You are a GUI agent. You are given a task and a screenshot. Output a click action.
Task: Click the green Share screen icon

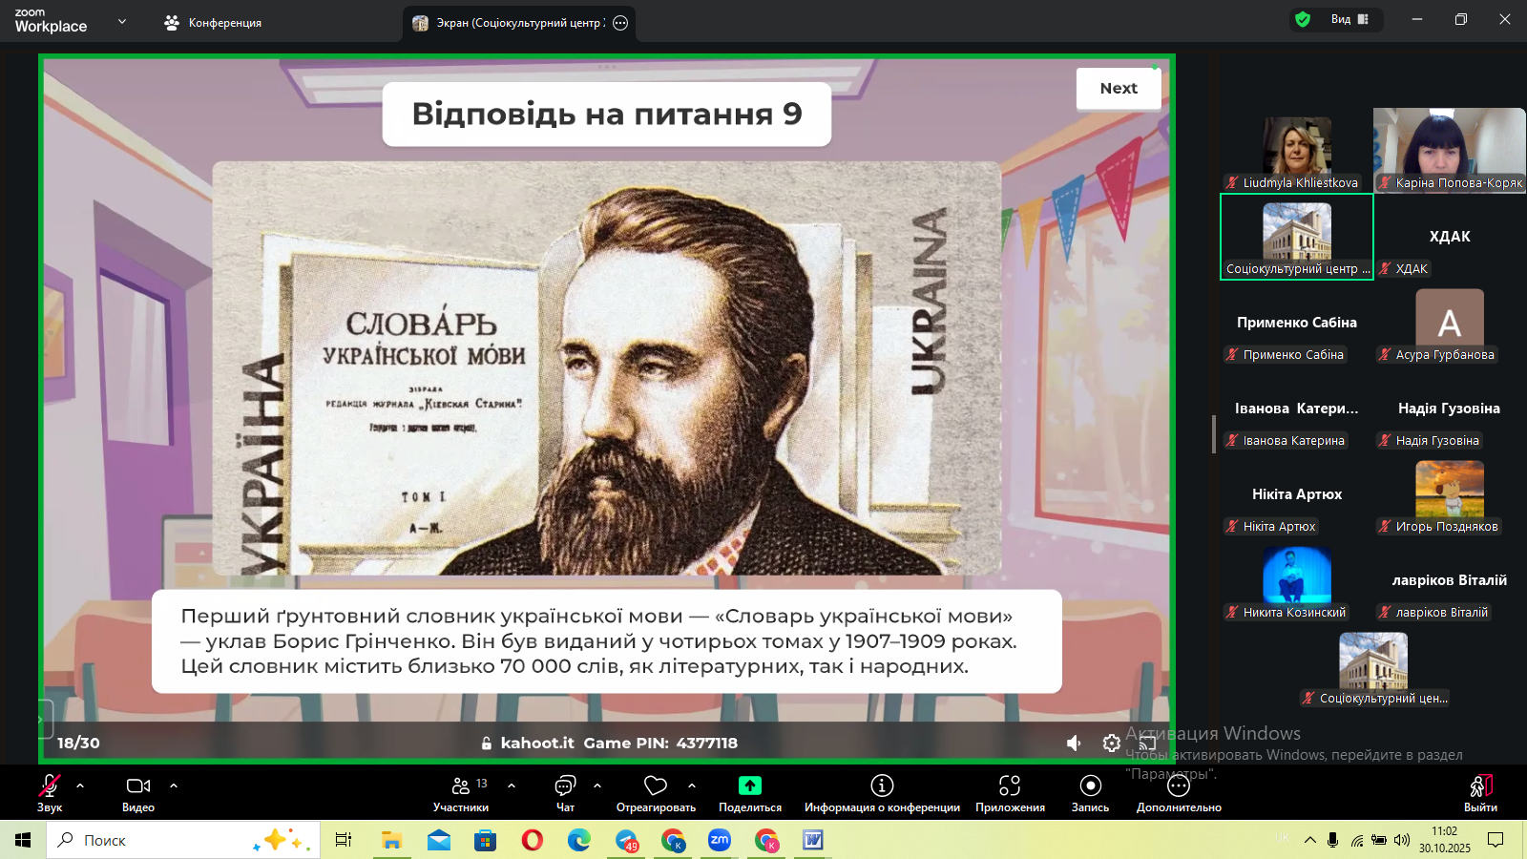click(x=750, y=786)
